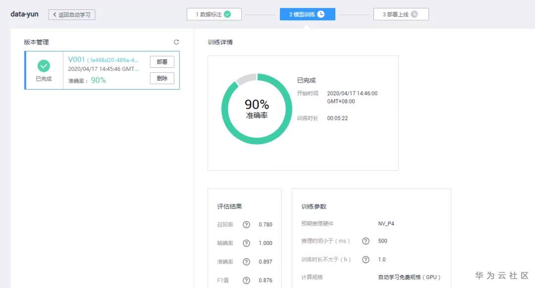Click inference time value 500
The image size is (535, 288).
(x=382, y=241)
